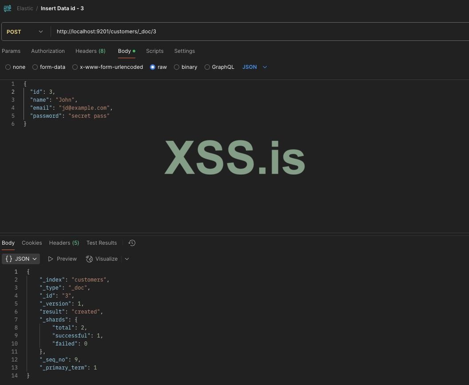Click the HTTP request icon beside Elastic
Image resolution: width=469 pixels, height=385 pixels.
pos(8,8)
